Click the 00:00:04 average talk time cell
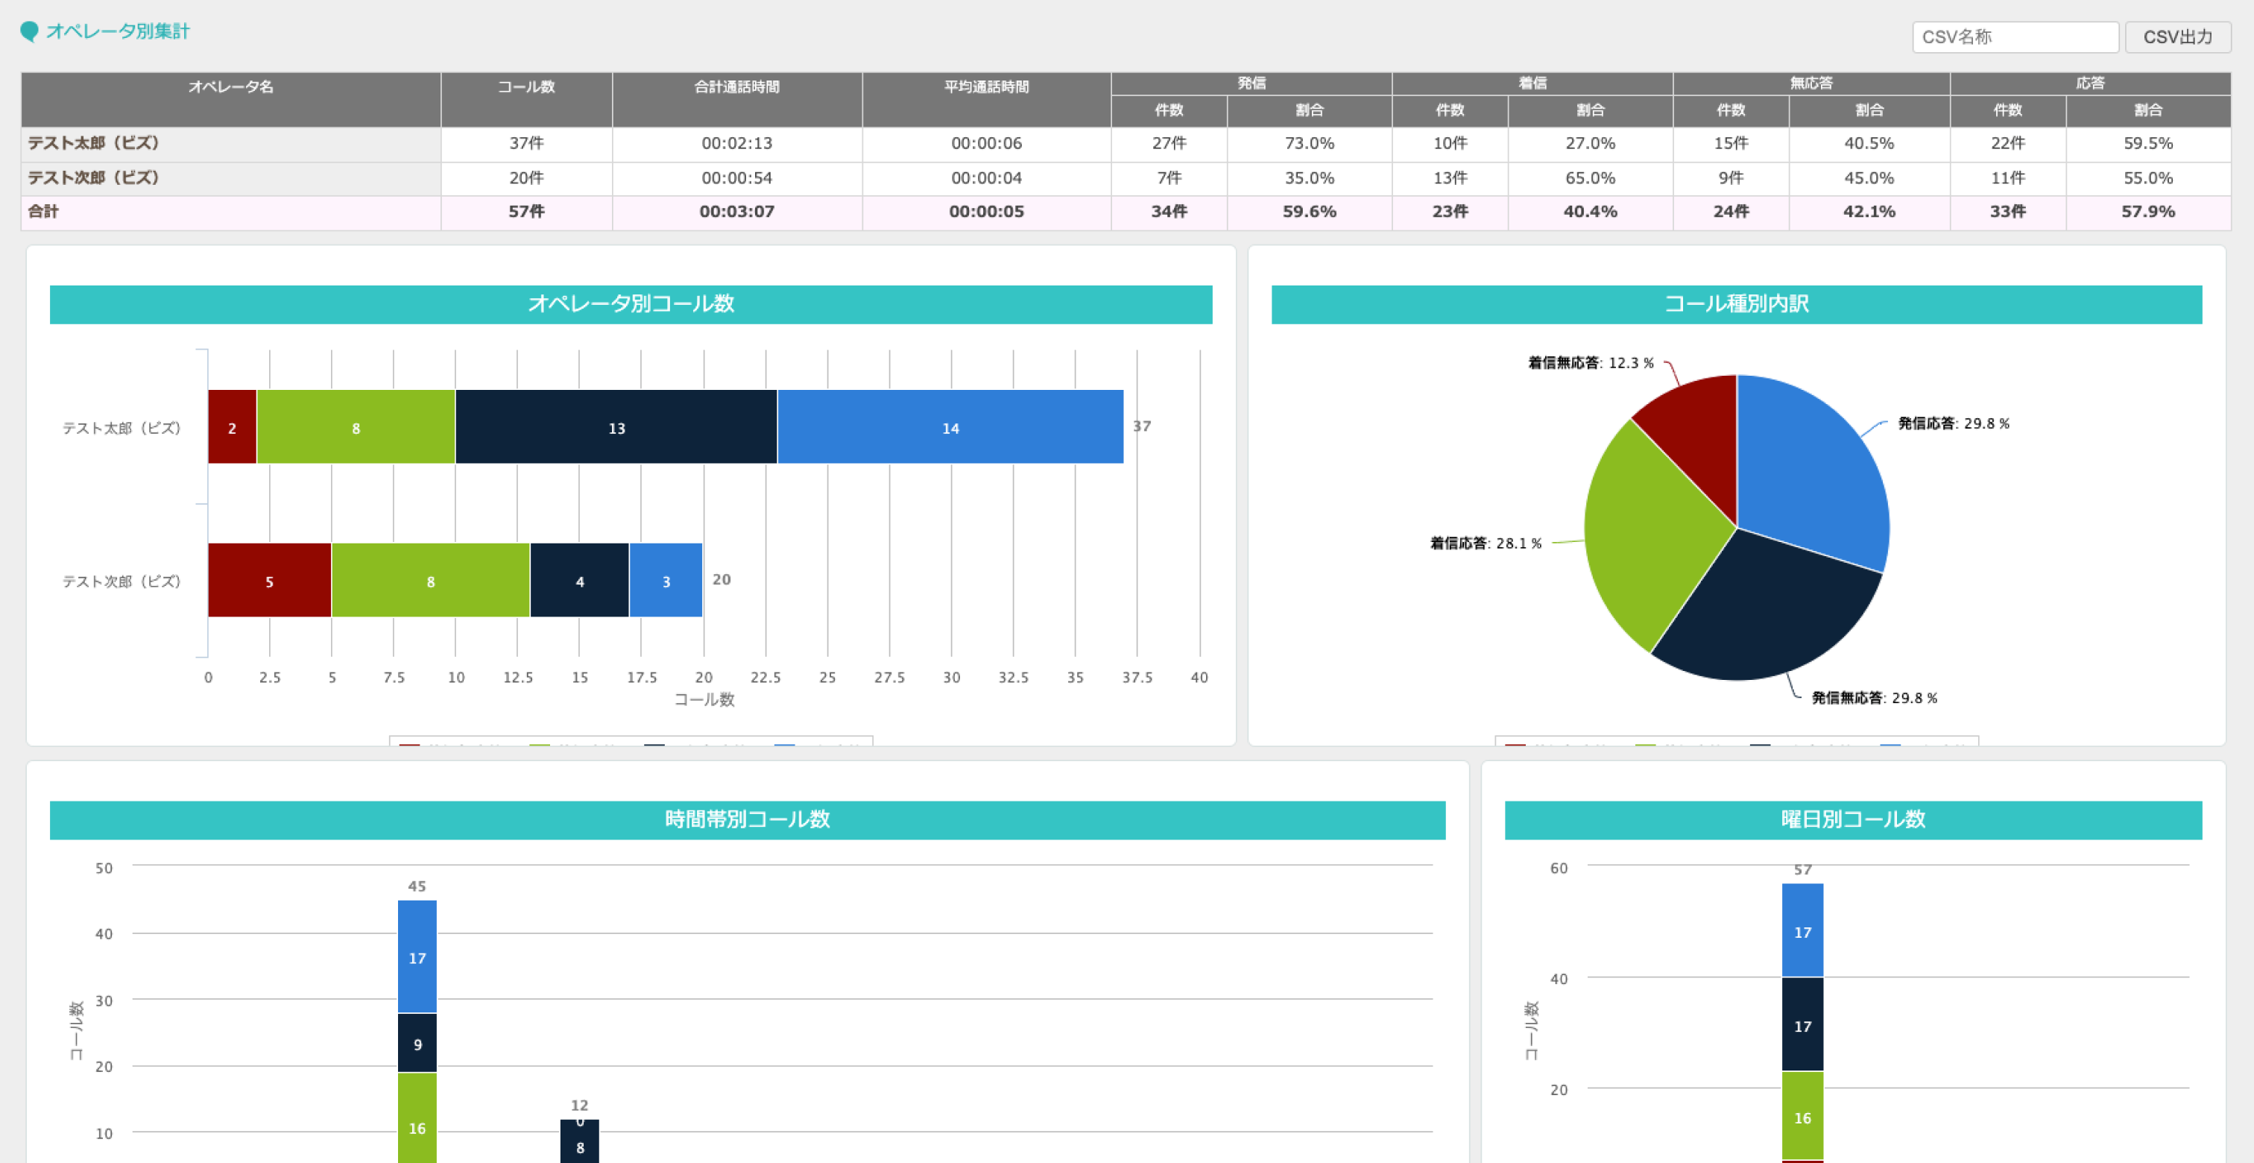This screenshot has height=1163, width=2254. 986,178
